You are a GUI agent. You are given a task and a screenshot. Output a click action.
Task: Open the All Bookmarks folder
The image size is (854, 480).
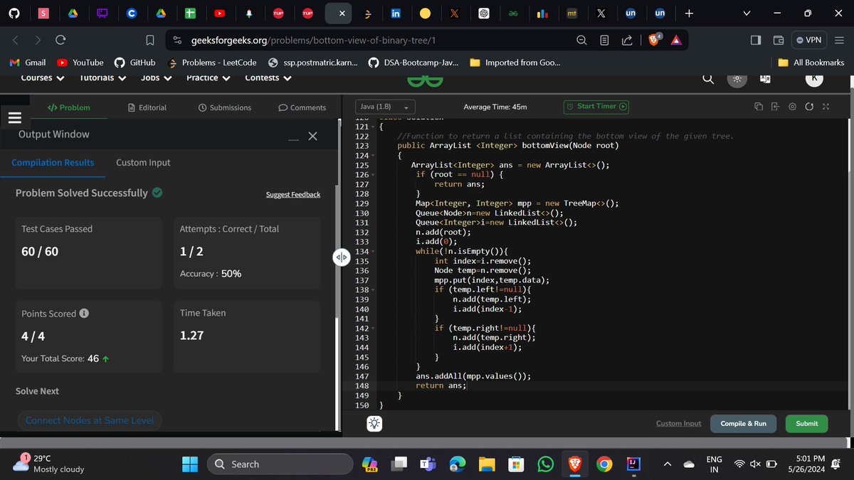coord(811,63)
